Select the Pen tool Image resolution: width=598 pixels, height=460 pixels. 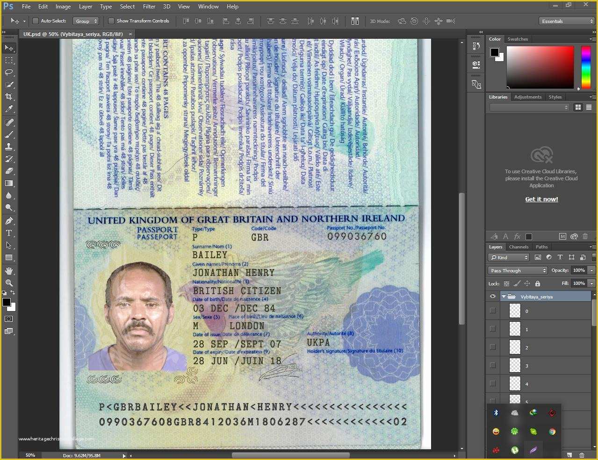9,221
